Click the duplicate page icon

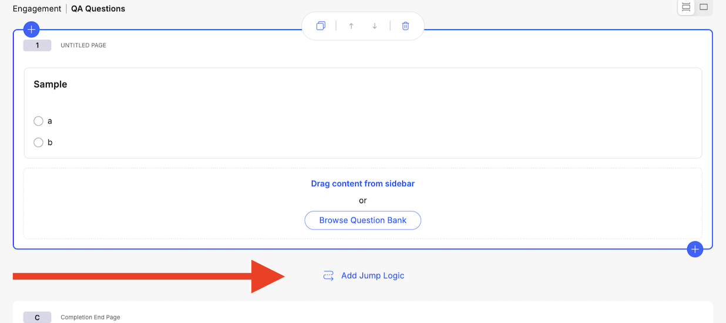[321, 26]
